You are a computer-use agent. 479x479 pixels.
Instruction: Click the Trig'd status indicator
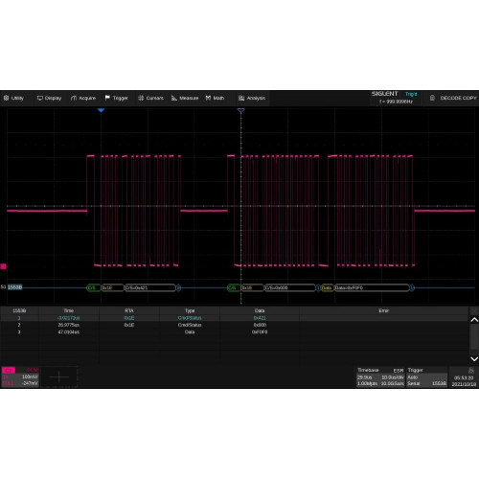(411, 94)
